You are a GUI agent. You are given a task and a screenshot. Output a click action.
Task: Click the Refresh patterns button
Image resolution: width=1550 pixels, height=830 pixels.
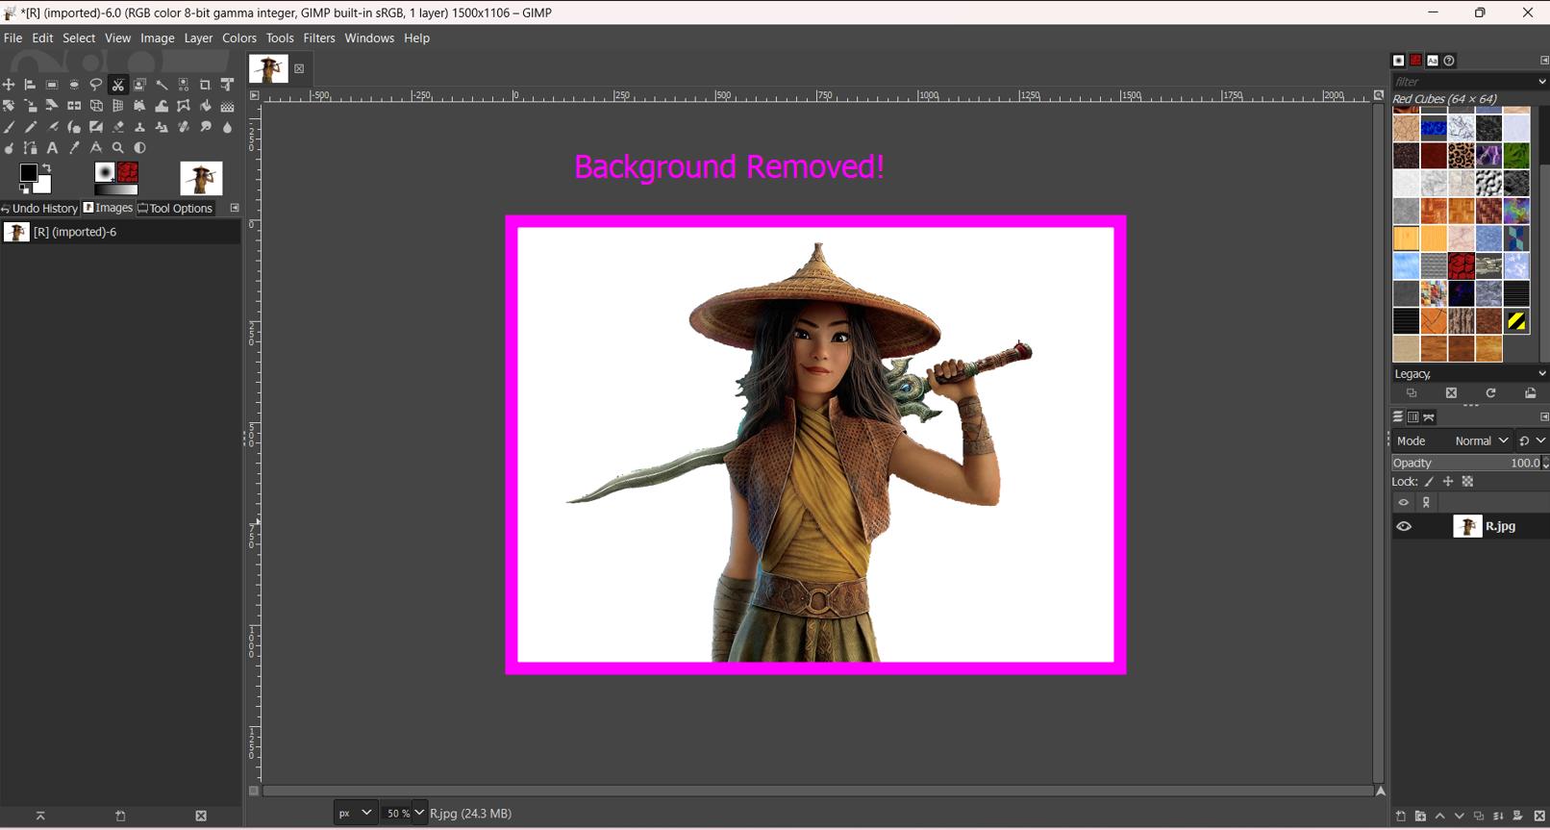click(1490, 393)
